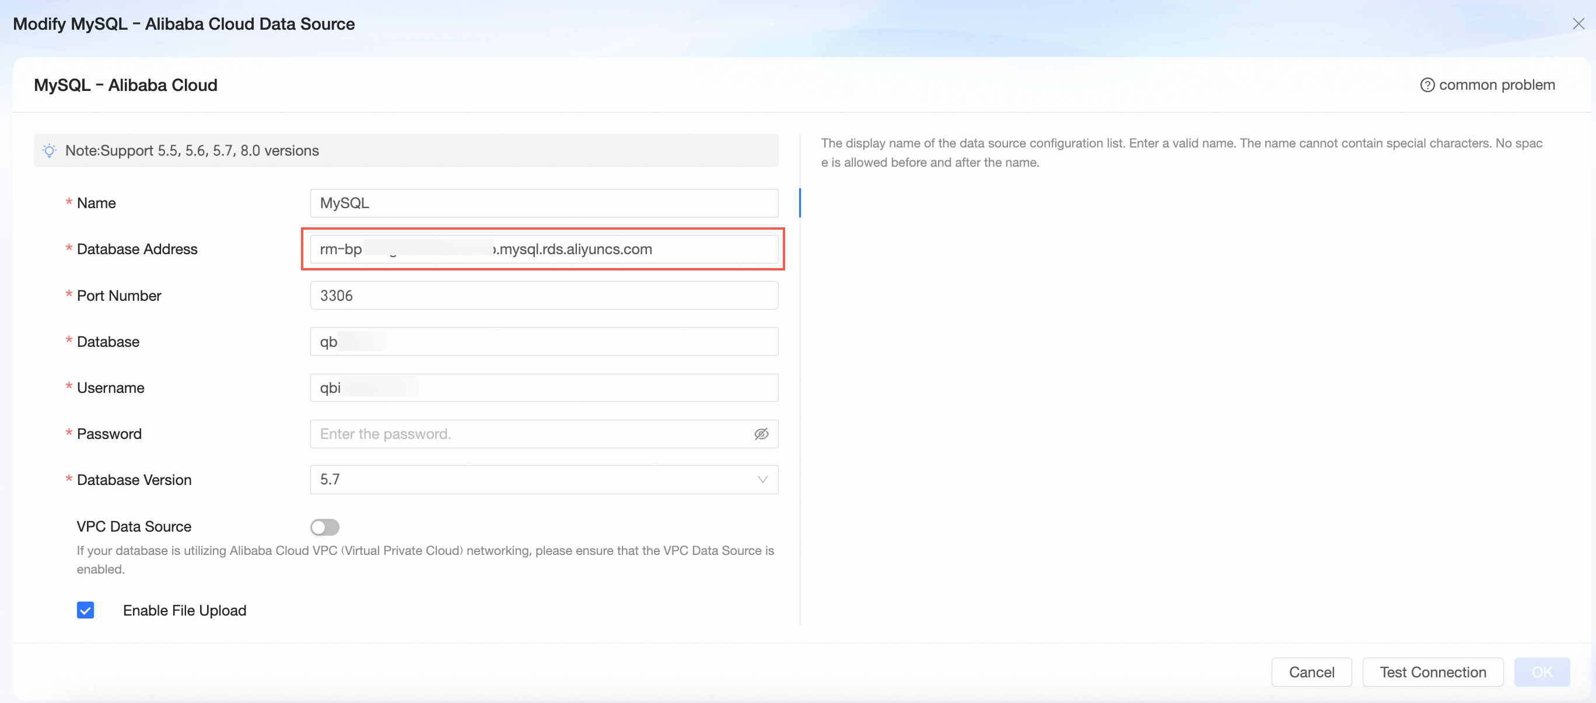Click the Name field label

coord(96,203)
